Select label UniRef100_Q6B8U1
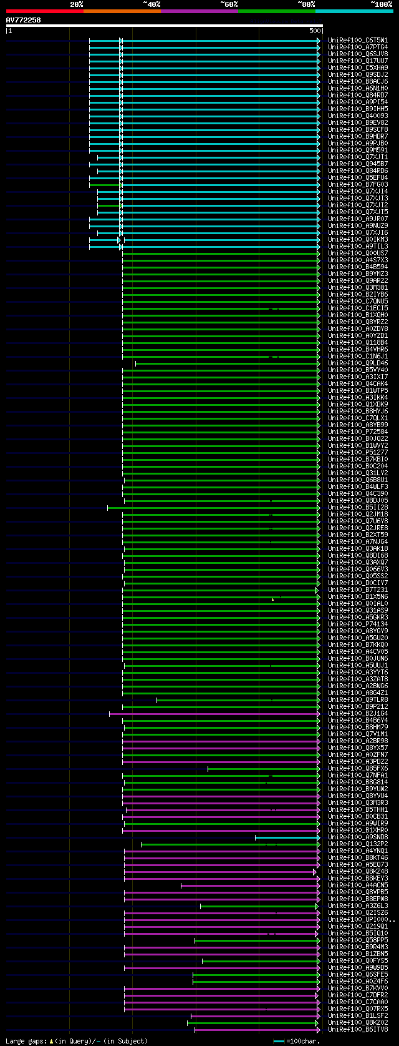 click(x=358, y=480)
